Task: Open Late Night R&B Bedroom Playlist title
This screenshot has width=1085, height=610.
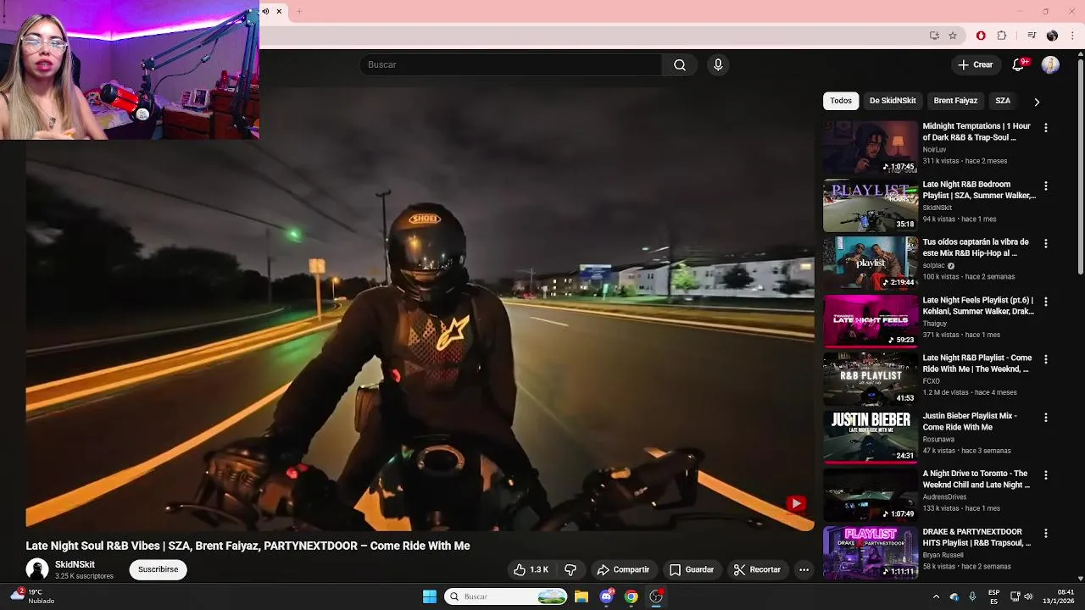Action: click(x=979, y=190)
